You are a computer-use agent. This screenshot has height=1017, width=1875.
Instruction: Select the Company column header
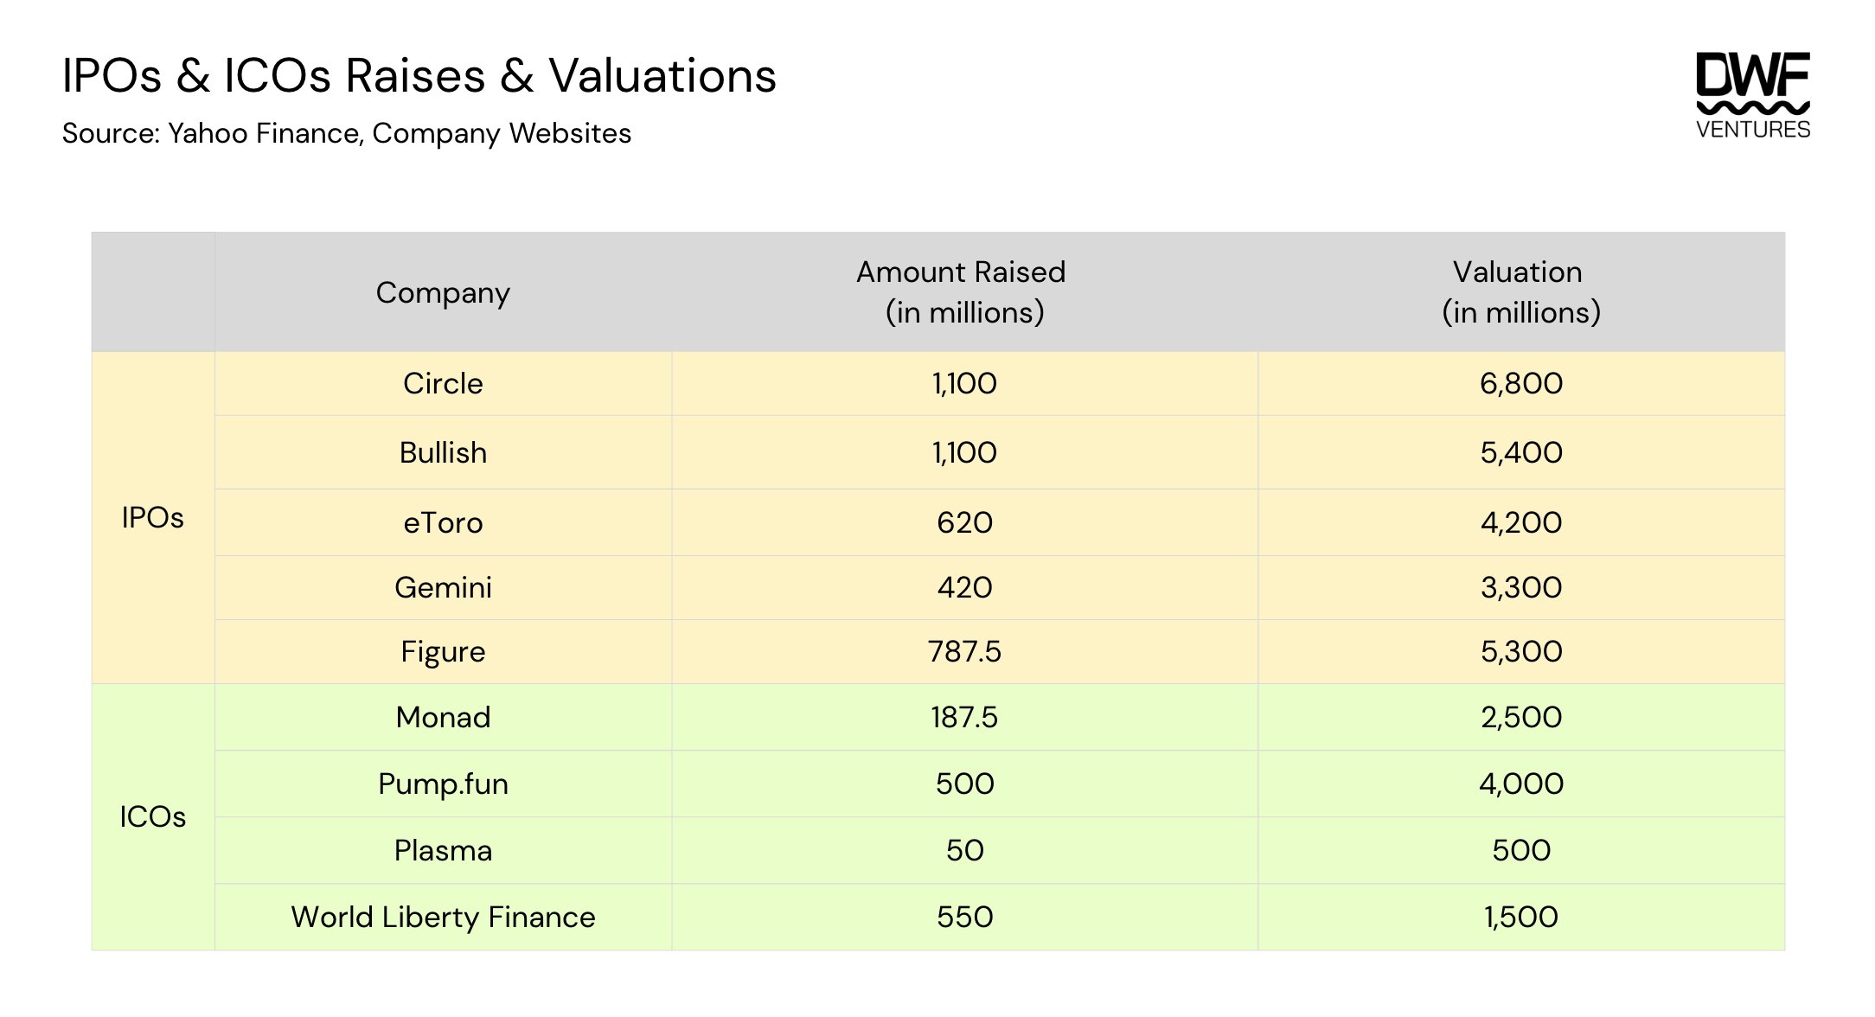(x=443, y=292)
